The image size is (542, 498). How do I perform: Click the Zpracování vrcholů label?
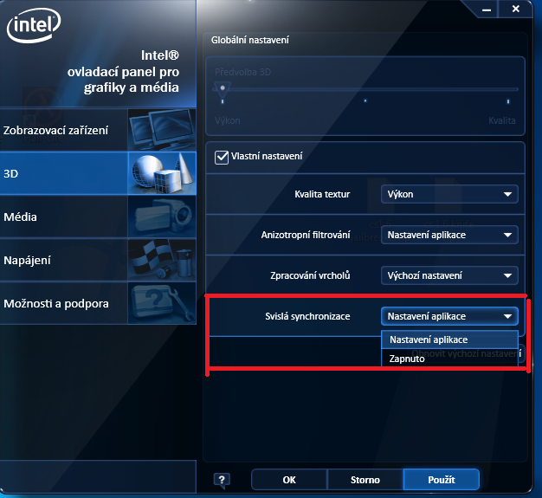[x=310, y=275]
